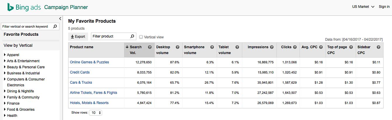The height and width of the screenshot is (120, 392).
Task: Enable the Vertical view checkbox
Action: 141,37
